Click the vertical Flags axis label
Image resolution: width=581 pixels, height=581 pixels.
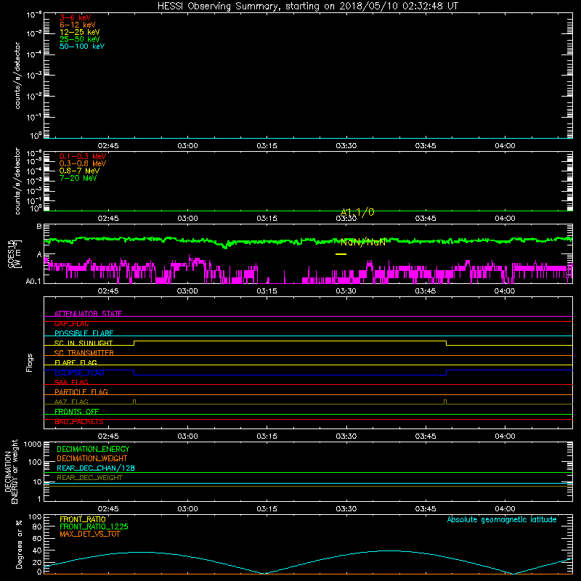coord(30,362)
